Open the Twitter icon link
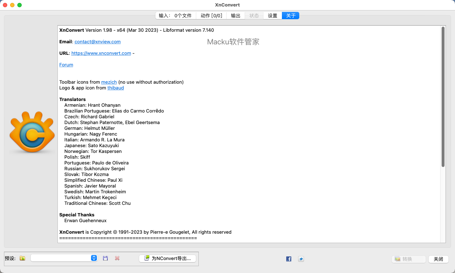The height and width of the screenshot is (273, 455). 301,259
